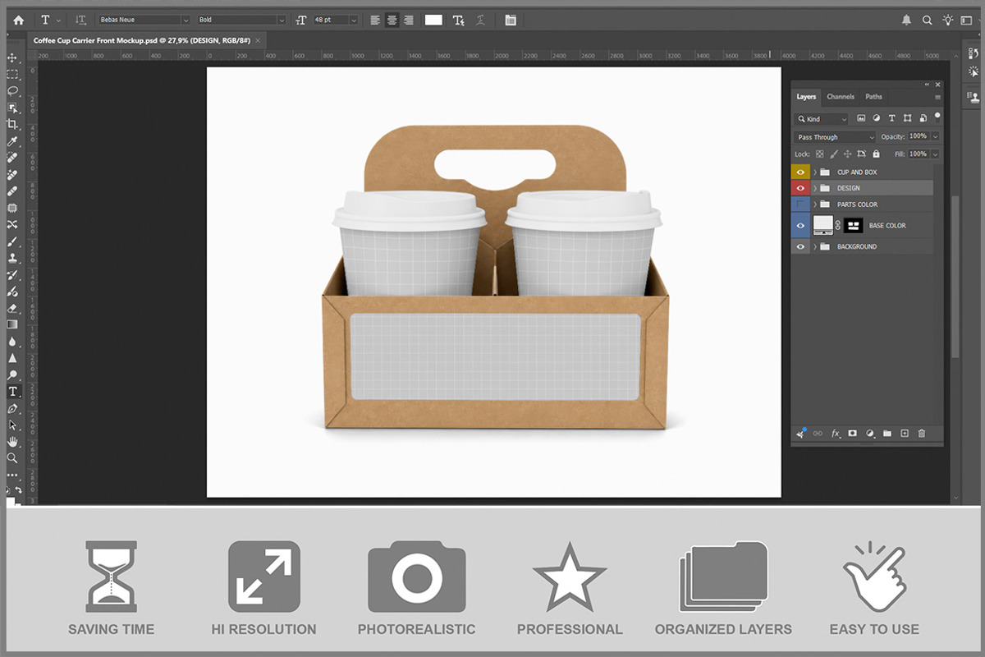This screenshot has width=985, height=657.
Task: Delete layer using the trash icon
Action: [922, 433]
